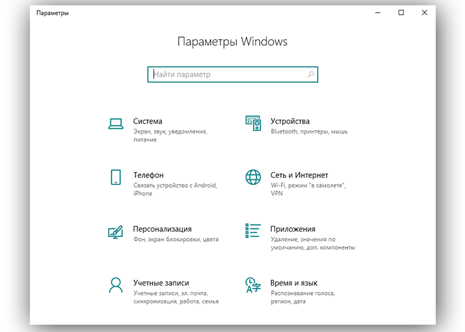
Task: Open the Персонализация category title
Action: (162, 229)
